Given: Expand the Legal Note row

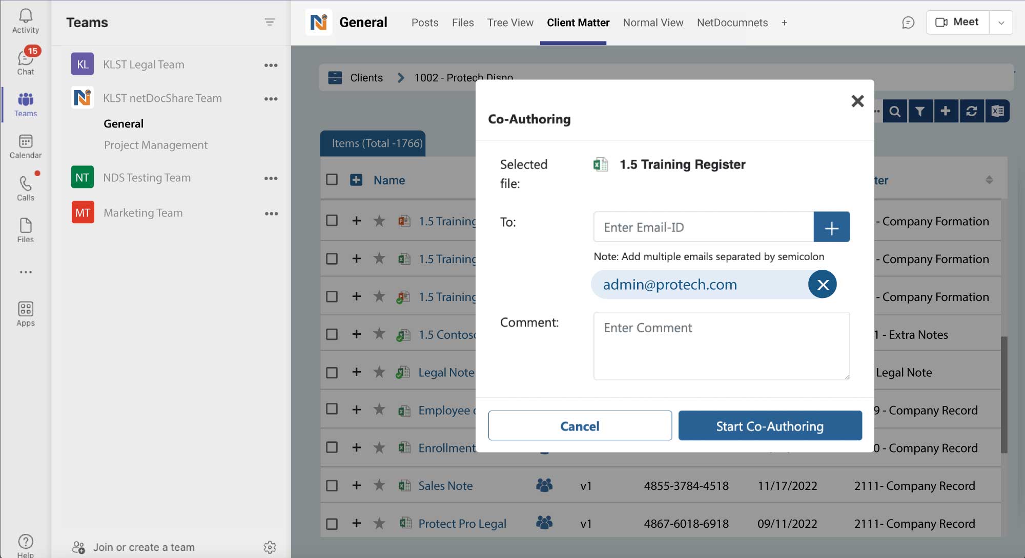Looking at the screenshot, I should (357, 372).
